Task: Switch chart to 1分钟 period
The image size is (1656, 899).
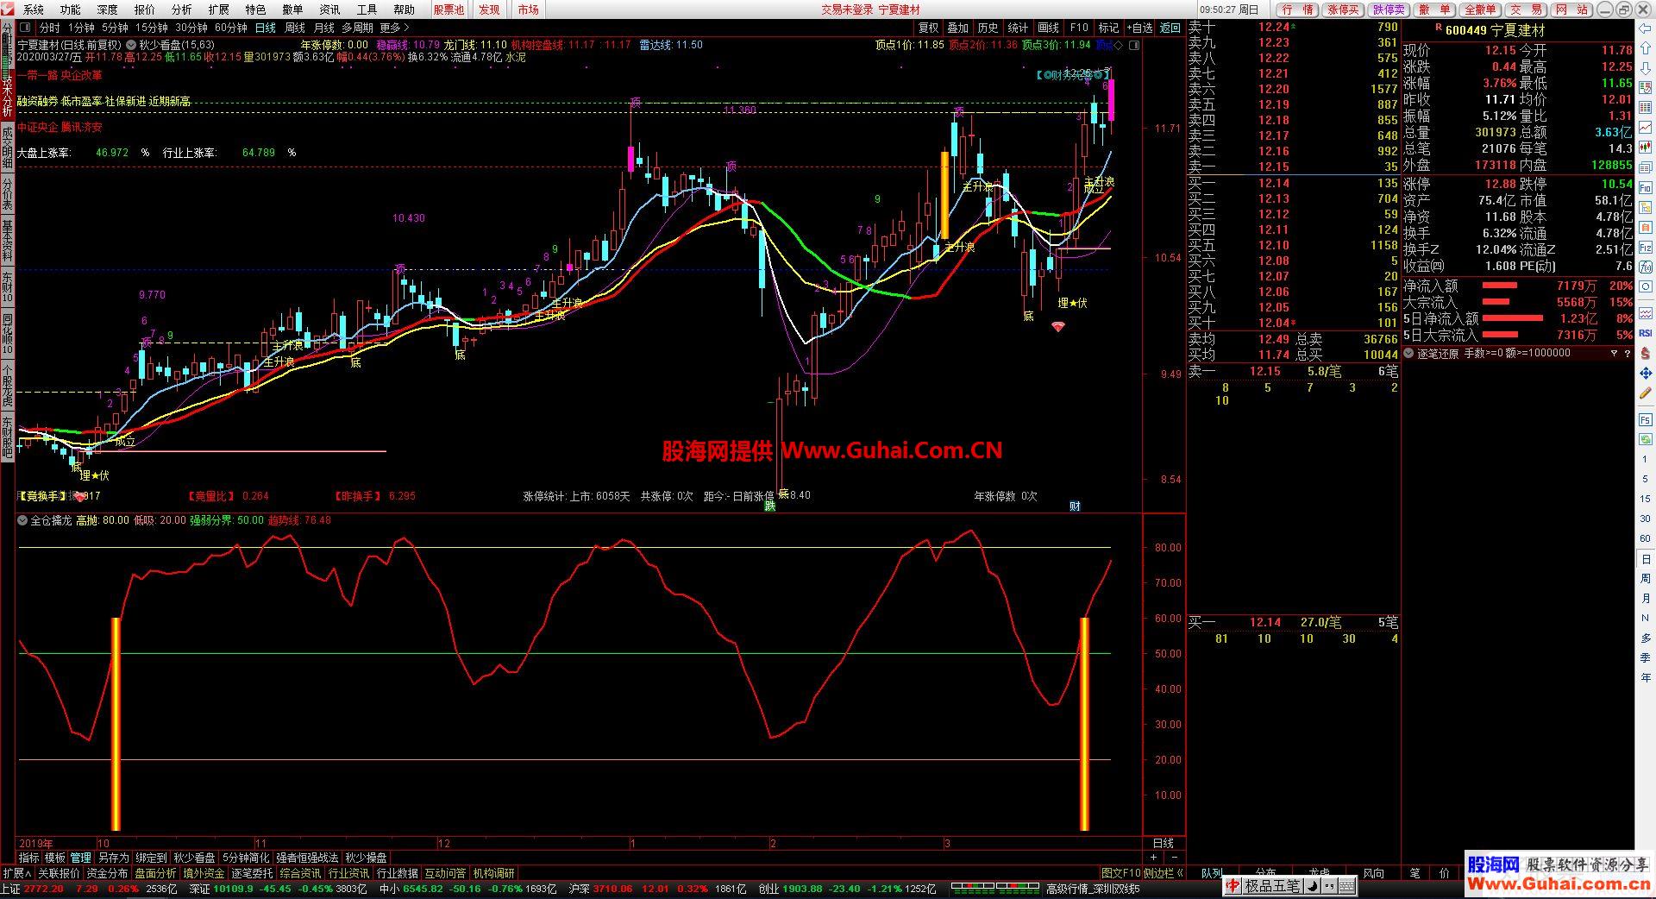Action: point(80,28)
